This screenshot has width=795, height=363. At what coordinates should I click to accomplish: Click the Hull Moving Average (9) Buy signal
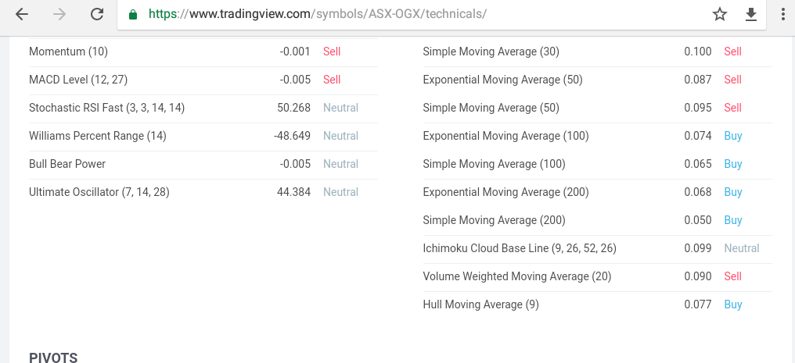732,304
